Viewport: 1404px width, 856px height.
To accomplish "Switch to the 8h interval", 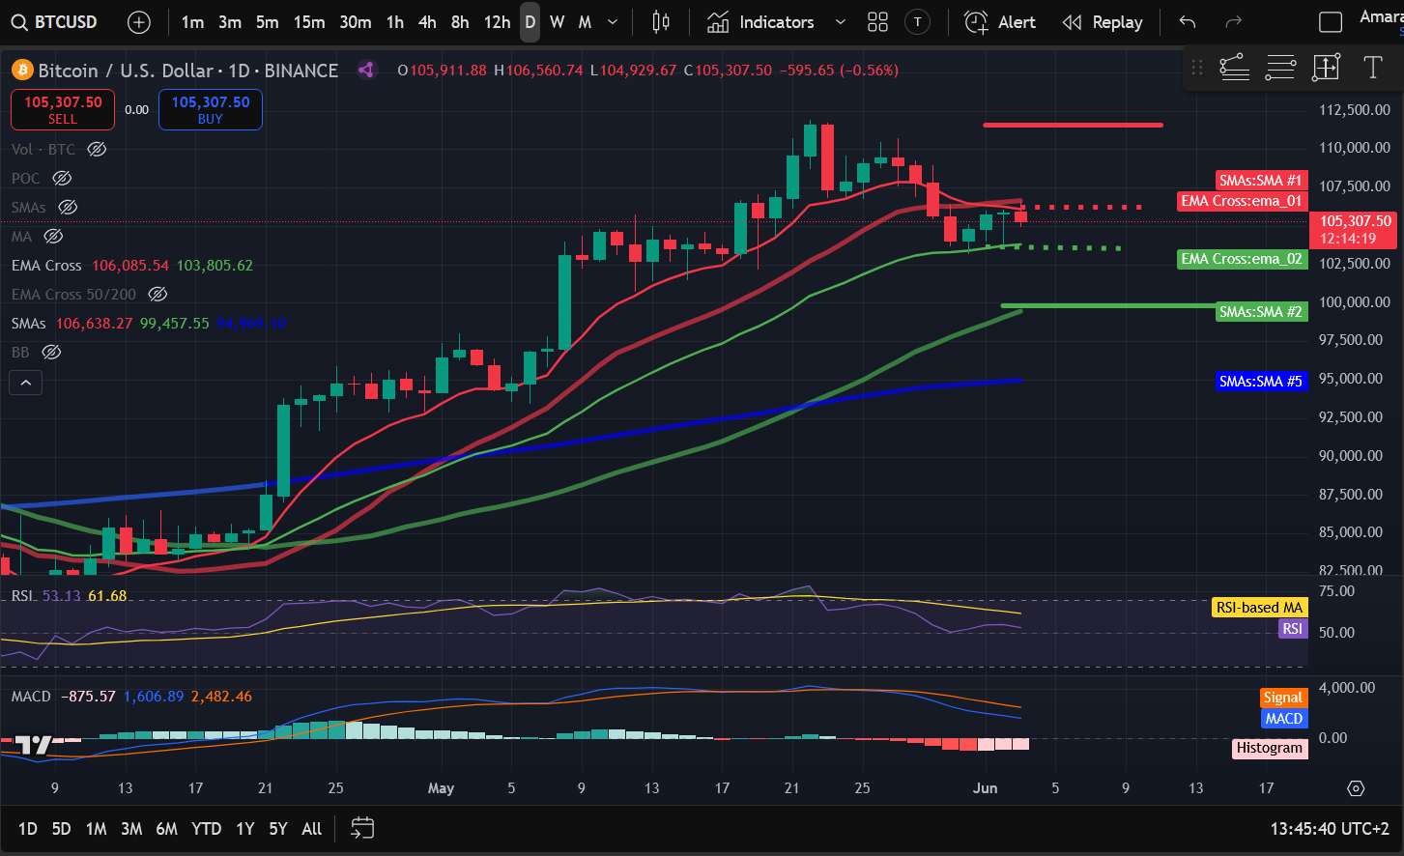I will pos(460,22).
